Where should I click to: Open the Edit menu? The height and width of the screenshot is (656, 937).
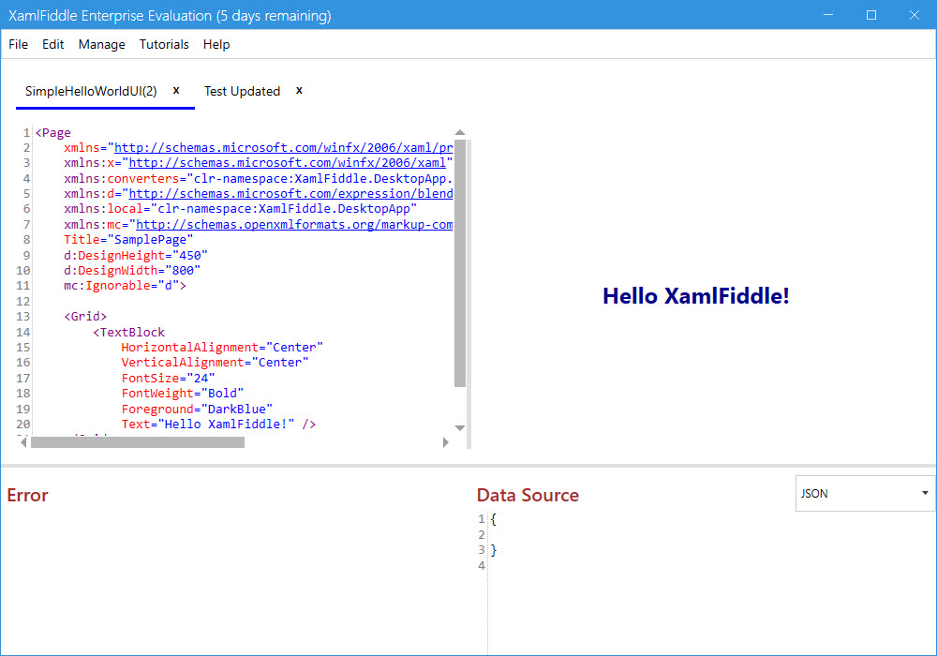pos(52,44)
